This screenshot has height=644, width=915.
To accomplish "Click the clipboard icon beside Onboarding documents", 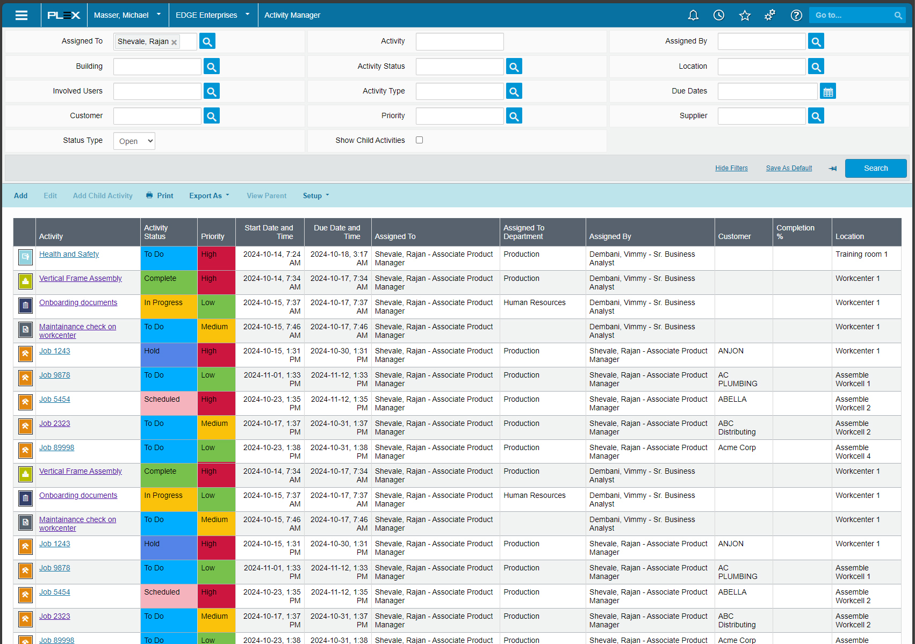I will point(25,305).
